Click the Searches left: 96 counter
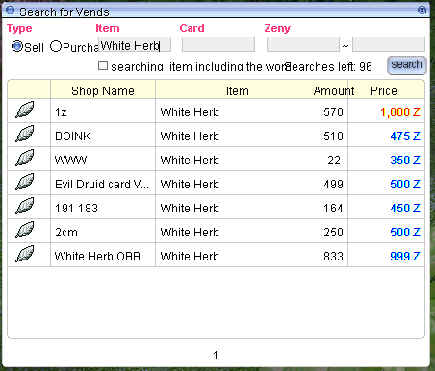Screen dimensions: 435x371 tap(328, 67)
